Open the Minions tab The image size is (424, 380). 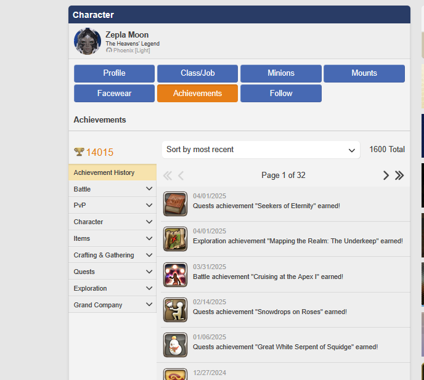tap(281, 73)
